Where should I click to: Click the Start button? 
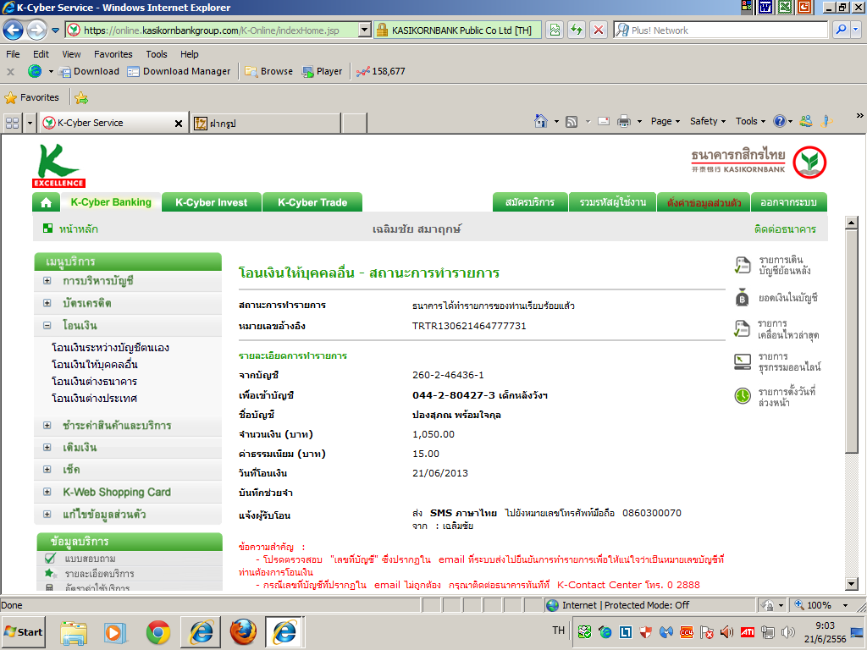[x=24, y=631]
